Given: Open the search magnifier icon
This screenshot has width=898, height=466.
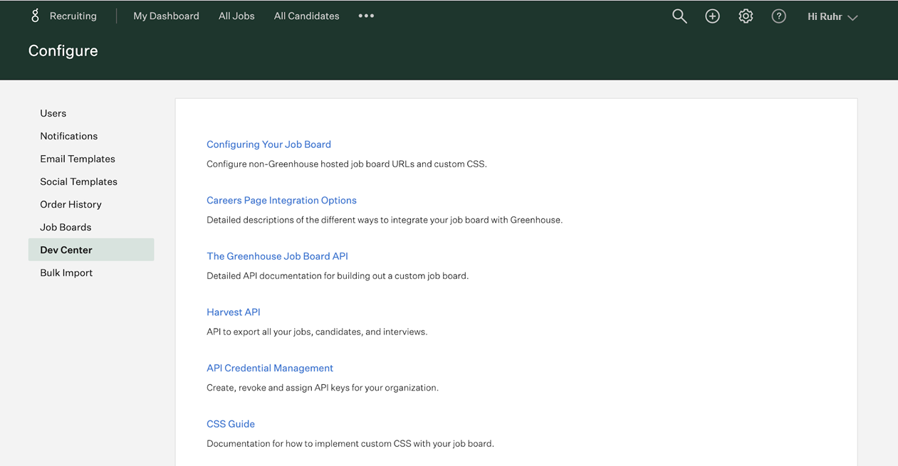Looking at the screenshot, I should point(679,16).
